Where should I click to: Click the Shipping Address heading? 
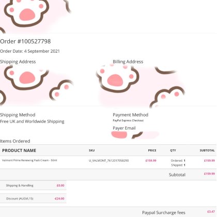click(x=18, y=61)
